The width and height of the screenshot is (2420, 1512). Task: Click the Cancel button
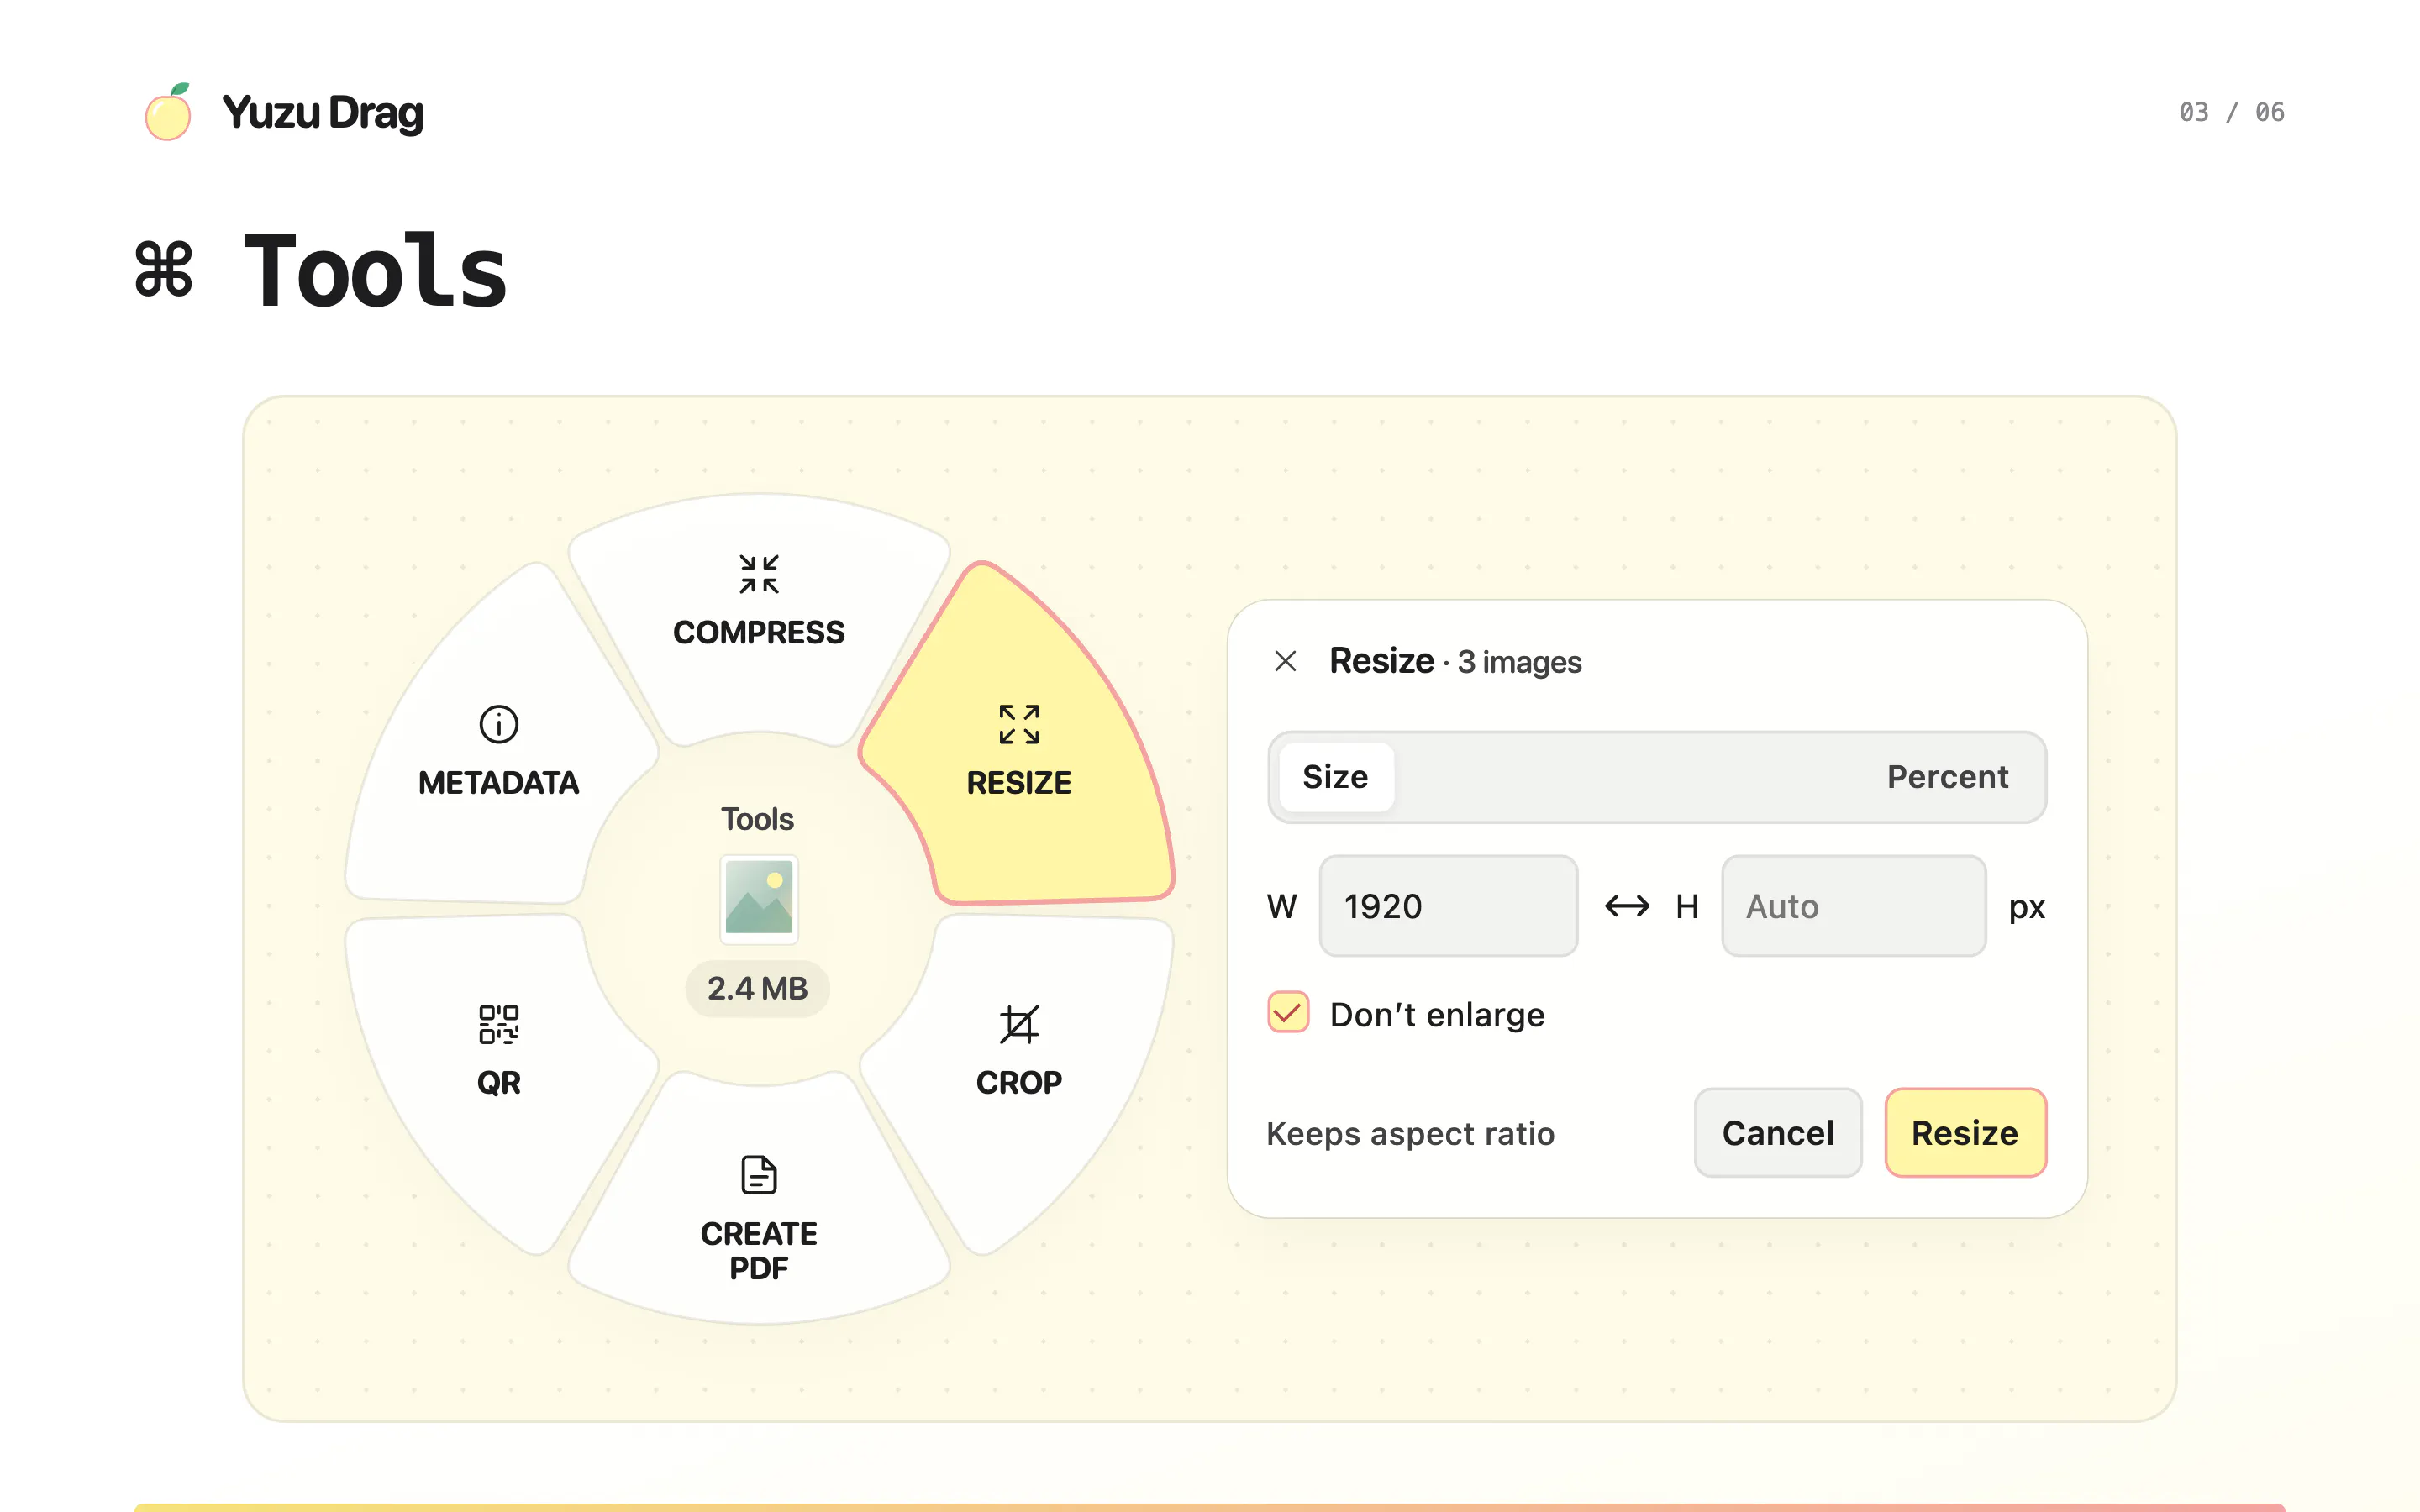click(1778, 1133)
